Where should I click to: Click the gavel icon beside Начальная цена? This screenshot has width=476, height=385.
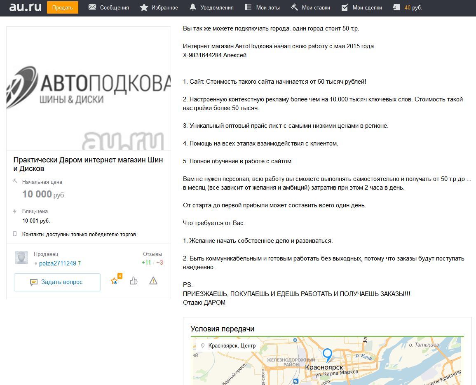click(15, 181)
